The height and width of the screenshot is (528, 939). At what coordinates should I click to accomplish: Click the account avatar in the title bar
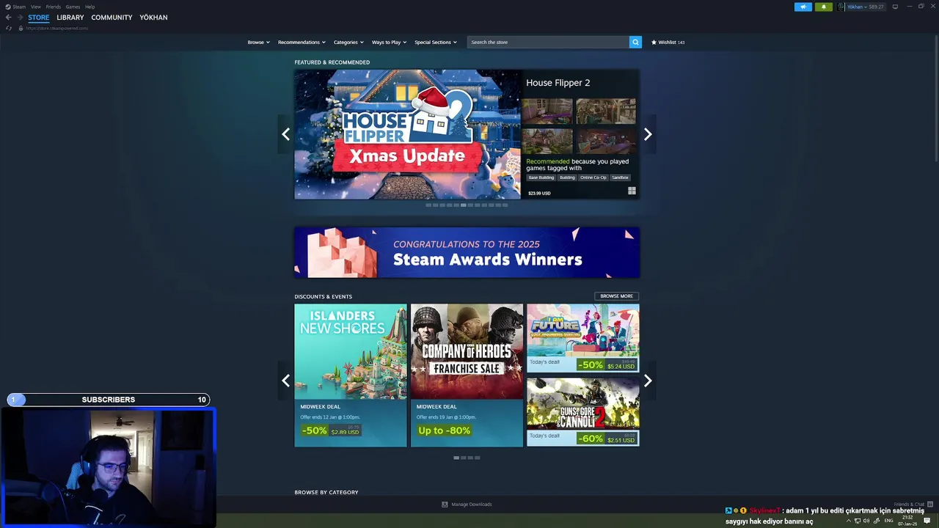(x=841, y=7)
